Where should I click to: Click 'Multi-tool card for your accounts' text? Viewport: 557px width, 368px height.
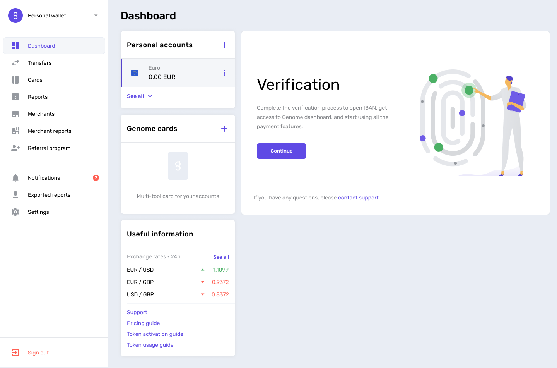(x=178, y=196)
